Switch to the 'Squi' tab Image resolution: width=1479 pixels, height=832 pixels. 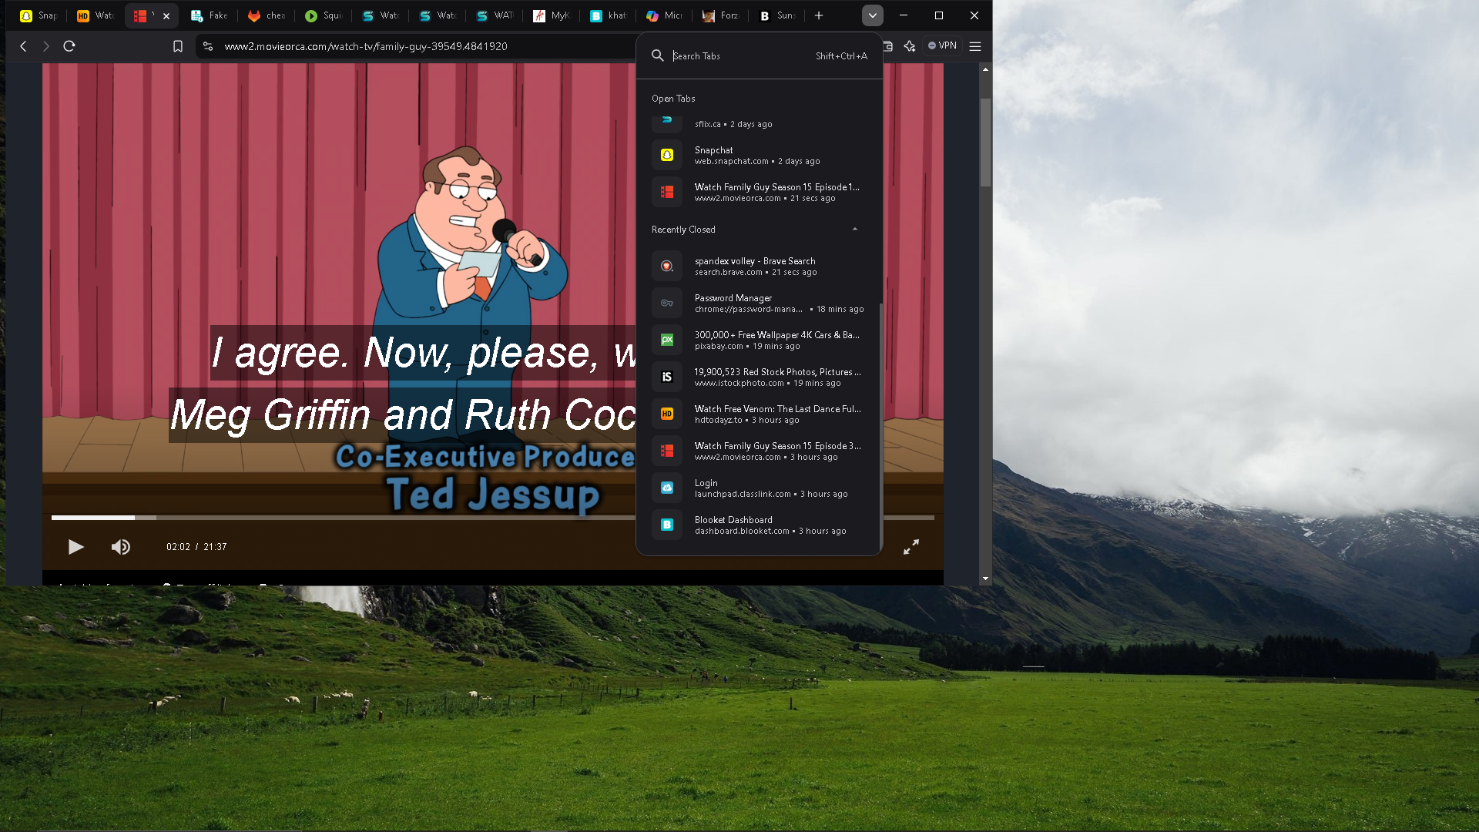[x=324, y=15]
